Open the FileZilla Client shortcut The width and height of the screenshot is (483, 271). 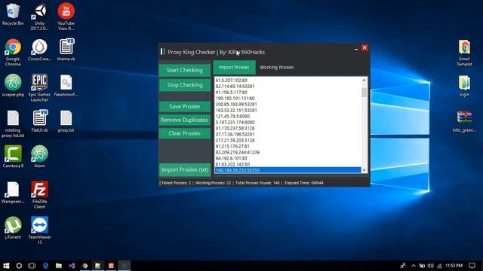click(39, 195)
